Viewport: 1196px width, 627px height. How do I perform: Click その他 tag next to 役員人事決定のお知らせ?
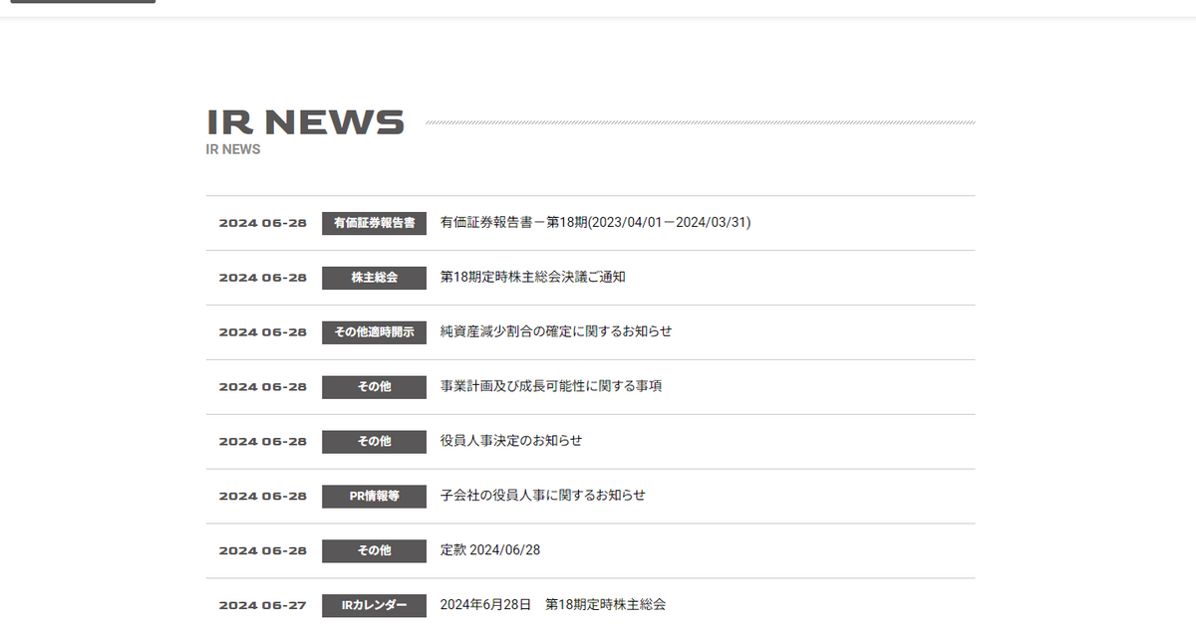pyautogui.click(x=374, y=442)
